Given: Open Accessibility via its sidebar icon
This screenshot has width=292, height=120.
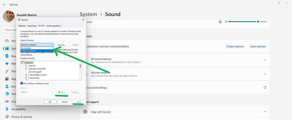Looking at the screenshot, I should pos(7,109).
